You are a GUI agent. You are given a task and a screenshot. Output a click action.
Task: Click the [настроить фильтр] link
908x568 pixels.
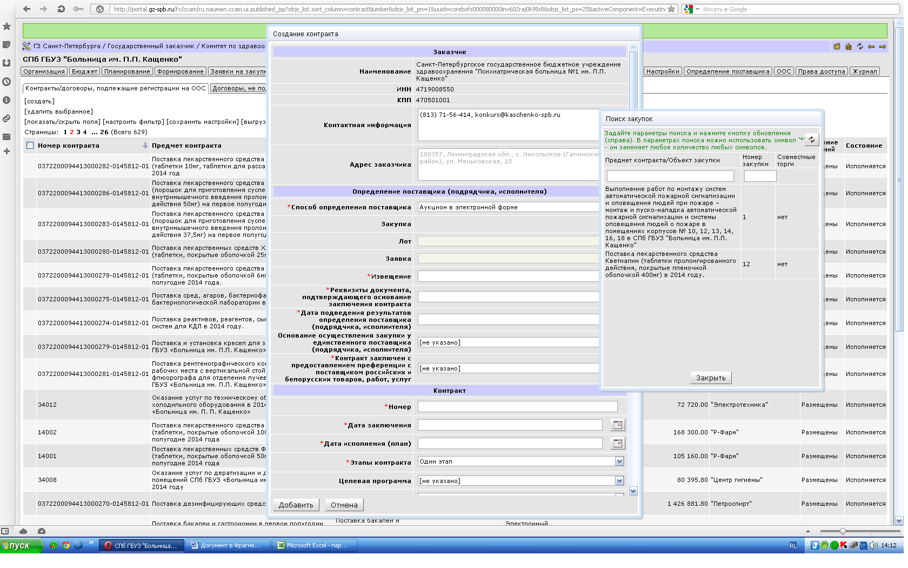[133, 122]
